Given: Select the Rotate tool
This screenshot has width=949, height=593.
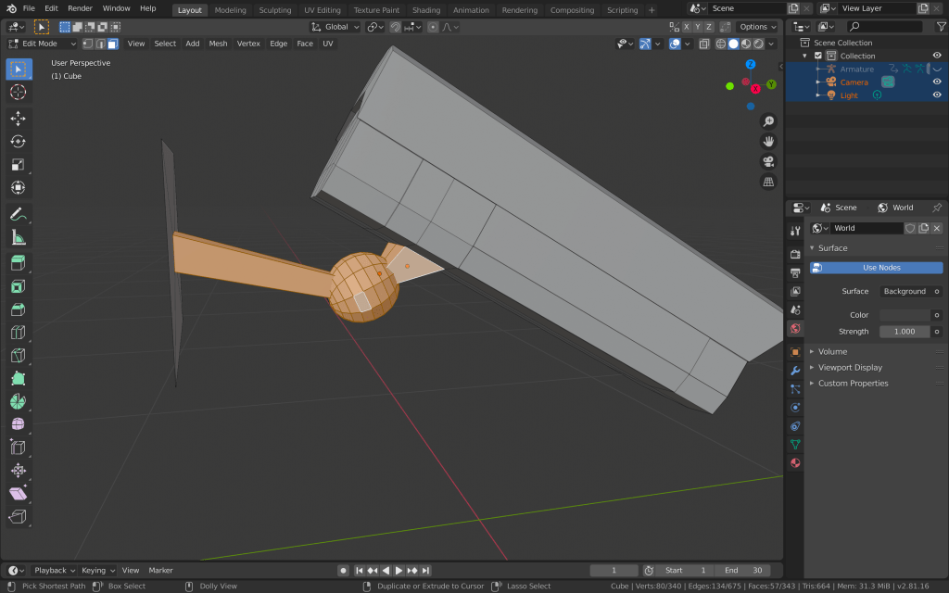Looking at the screenshot, I should click(18, 142).
